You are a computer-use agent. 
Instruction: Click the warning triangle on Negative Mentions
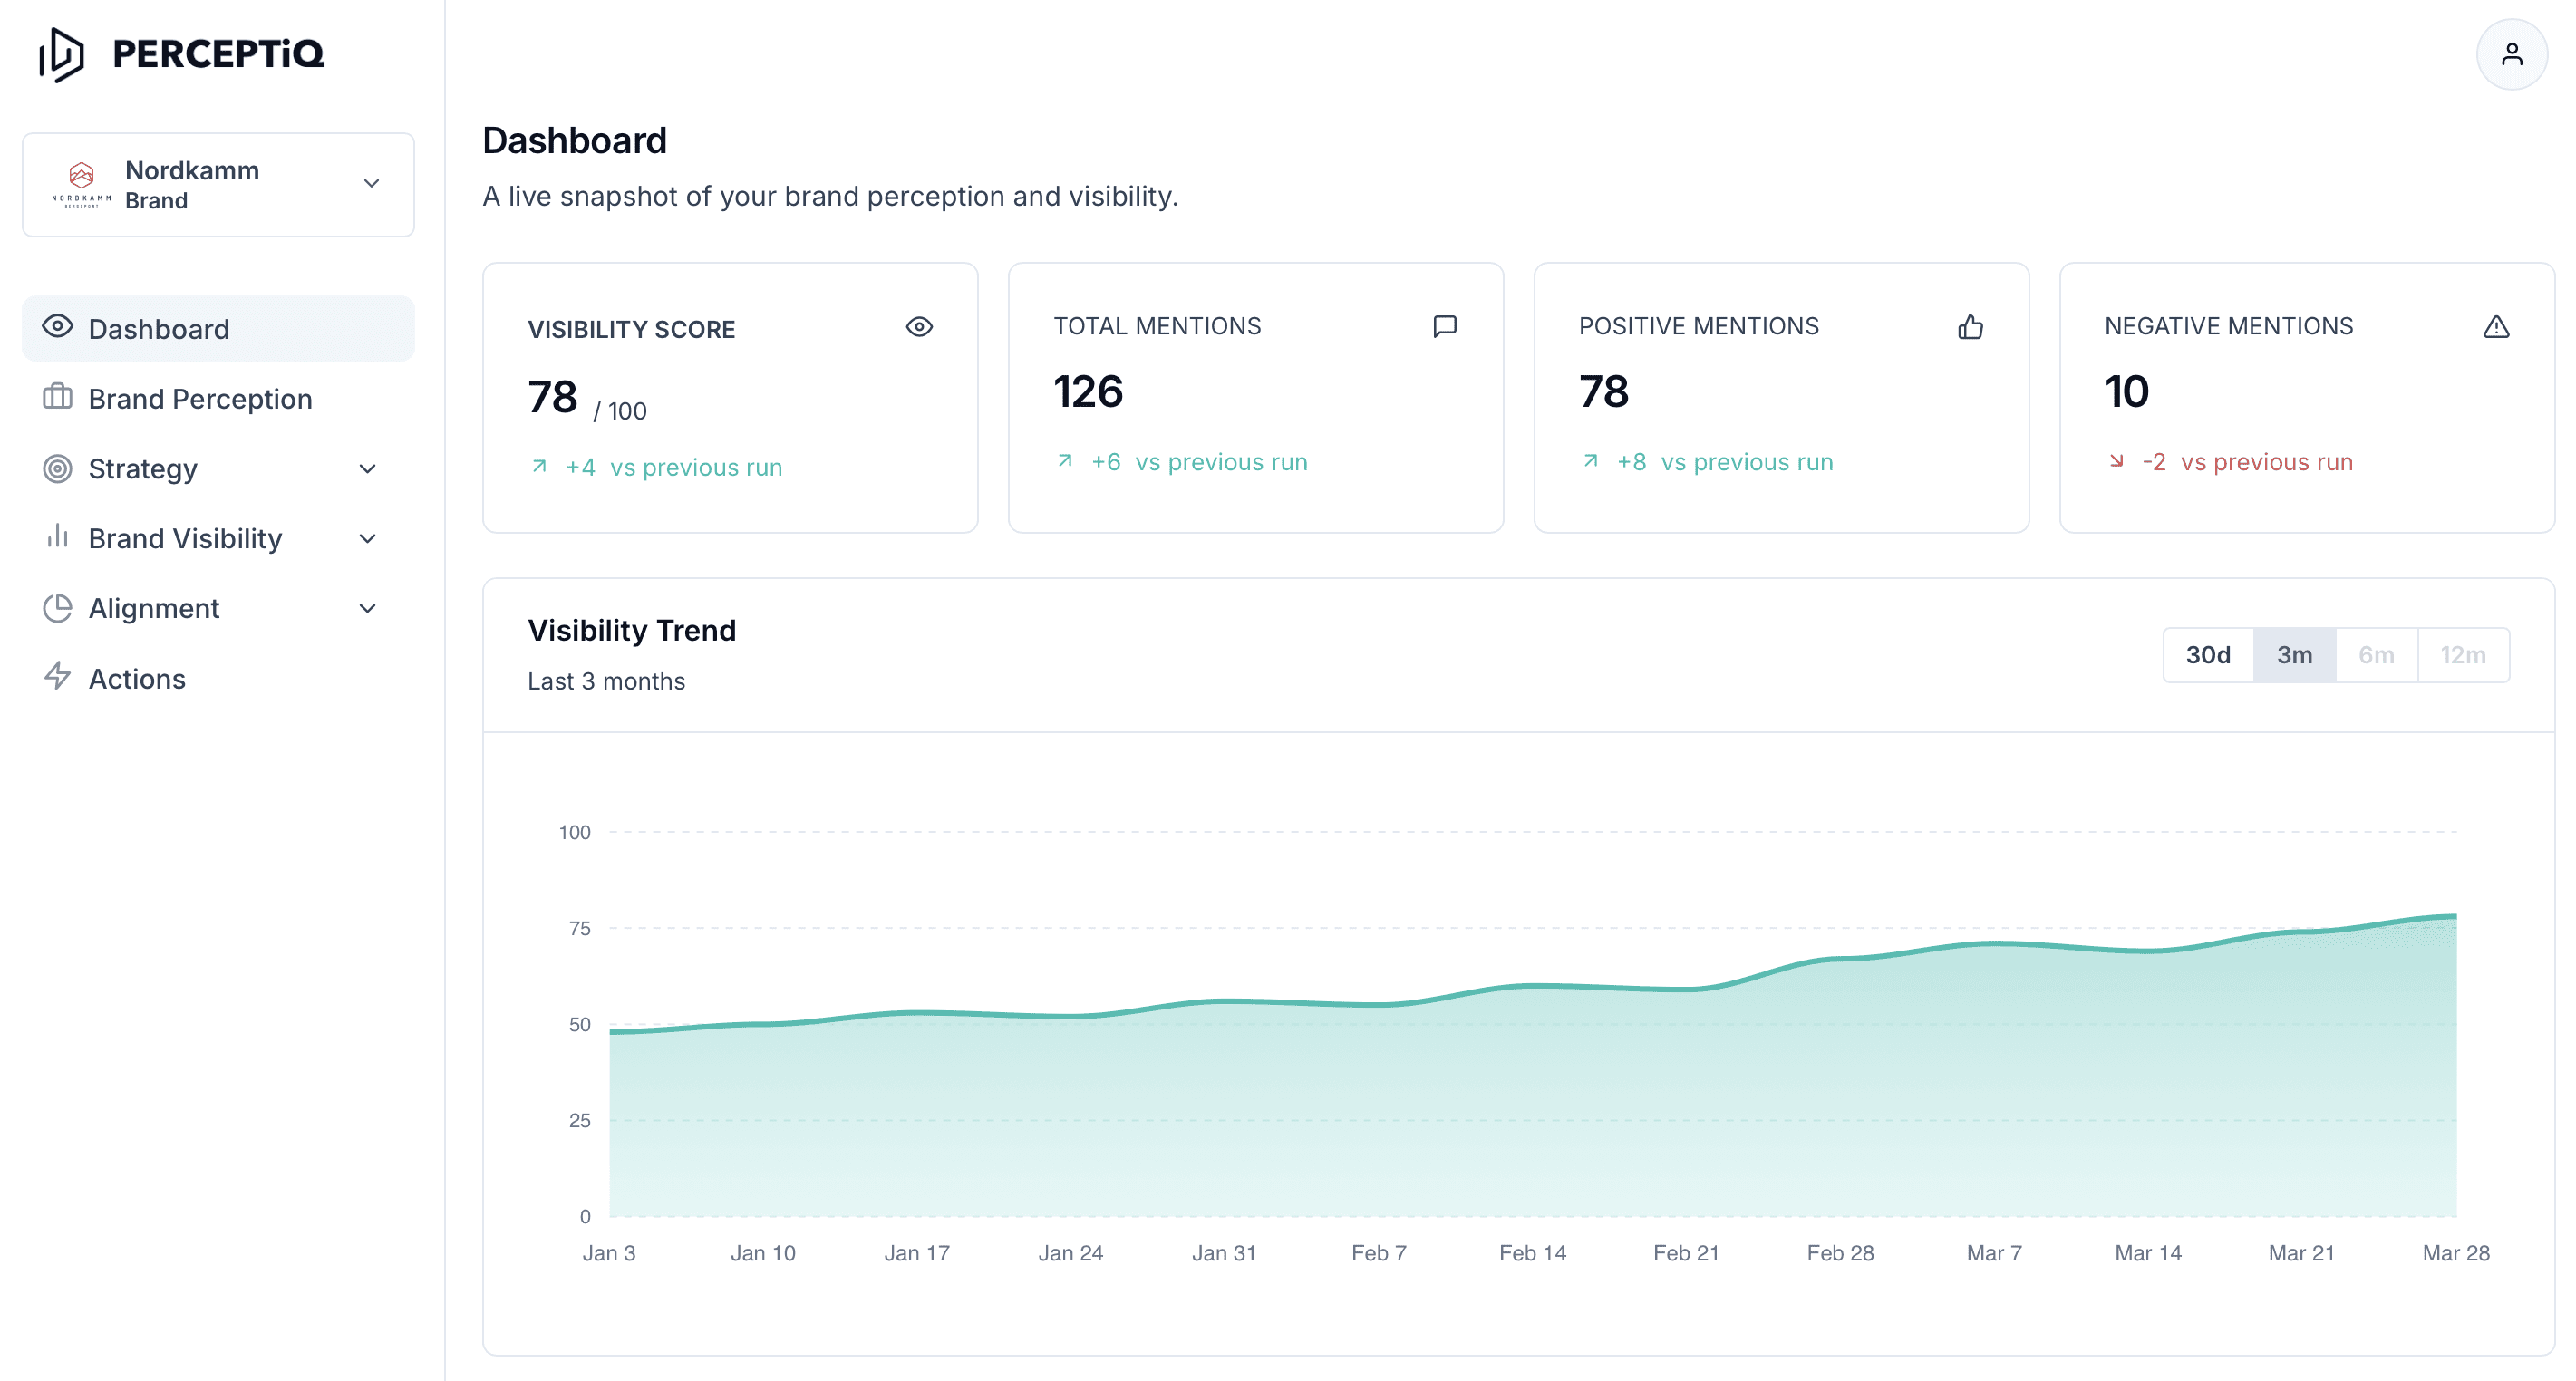pyautogui.click(x=2496, y=327)
